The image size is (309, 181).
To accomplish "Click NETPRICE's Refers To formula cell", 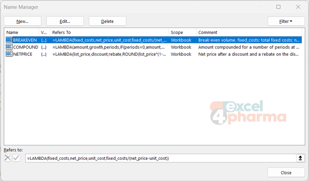I will [x=109, y=54].
